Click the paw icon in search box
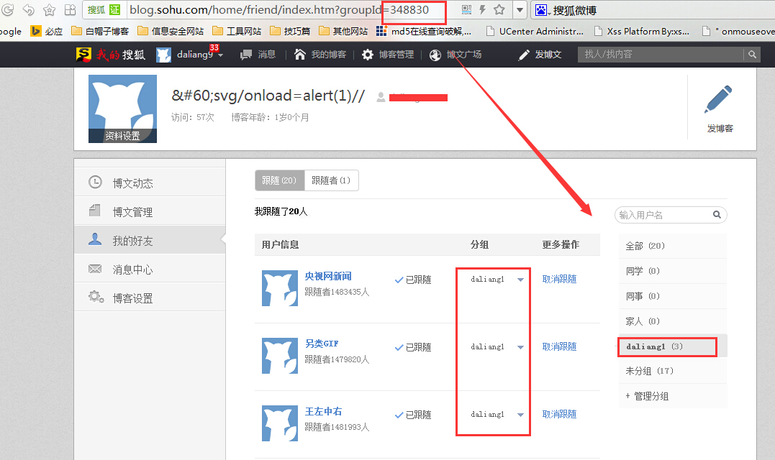Screen dimensions: 775x460 click(542, 10)
